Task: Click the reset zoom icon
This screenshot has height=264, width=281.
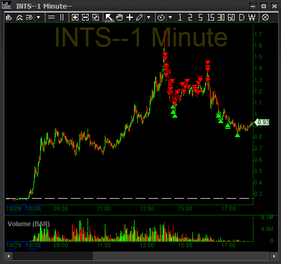Action: point(96,17)
